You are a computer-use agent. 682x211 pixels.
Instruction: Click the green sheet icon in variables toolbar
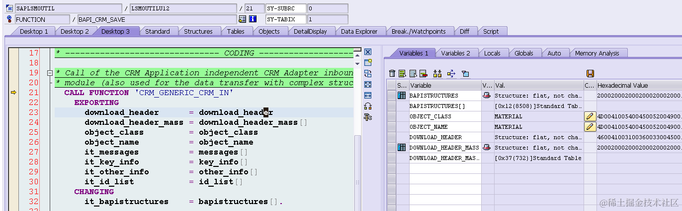click(x=402, y=74)
